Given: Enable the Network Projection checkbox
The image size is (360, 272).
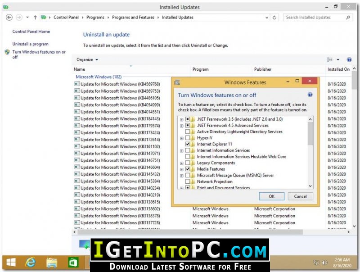Looking at the screenshot, I should tap(188, 181).
